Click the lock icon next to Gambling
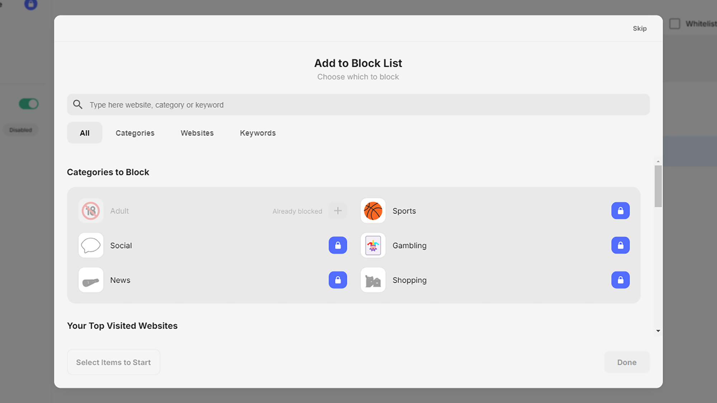 click(x=621, y=245)
